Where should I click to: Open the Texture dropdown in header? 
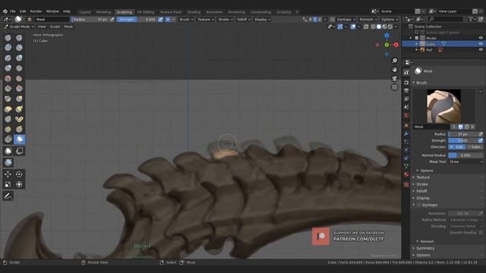click(206, 19)
